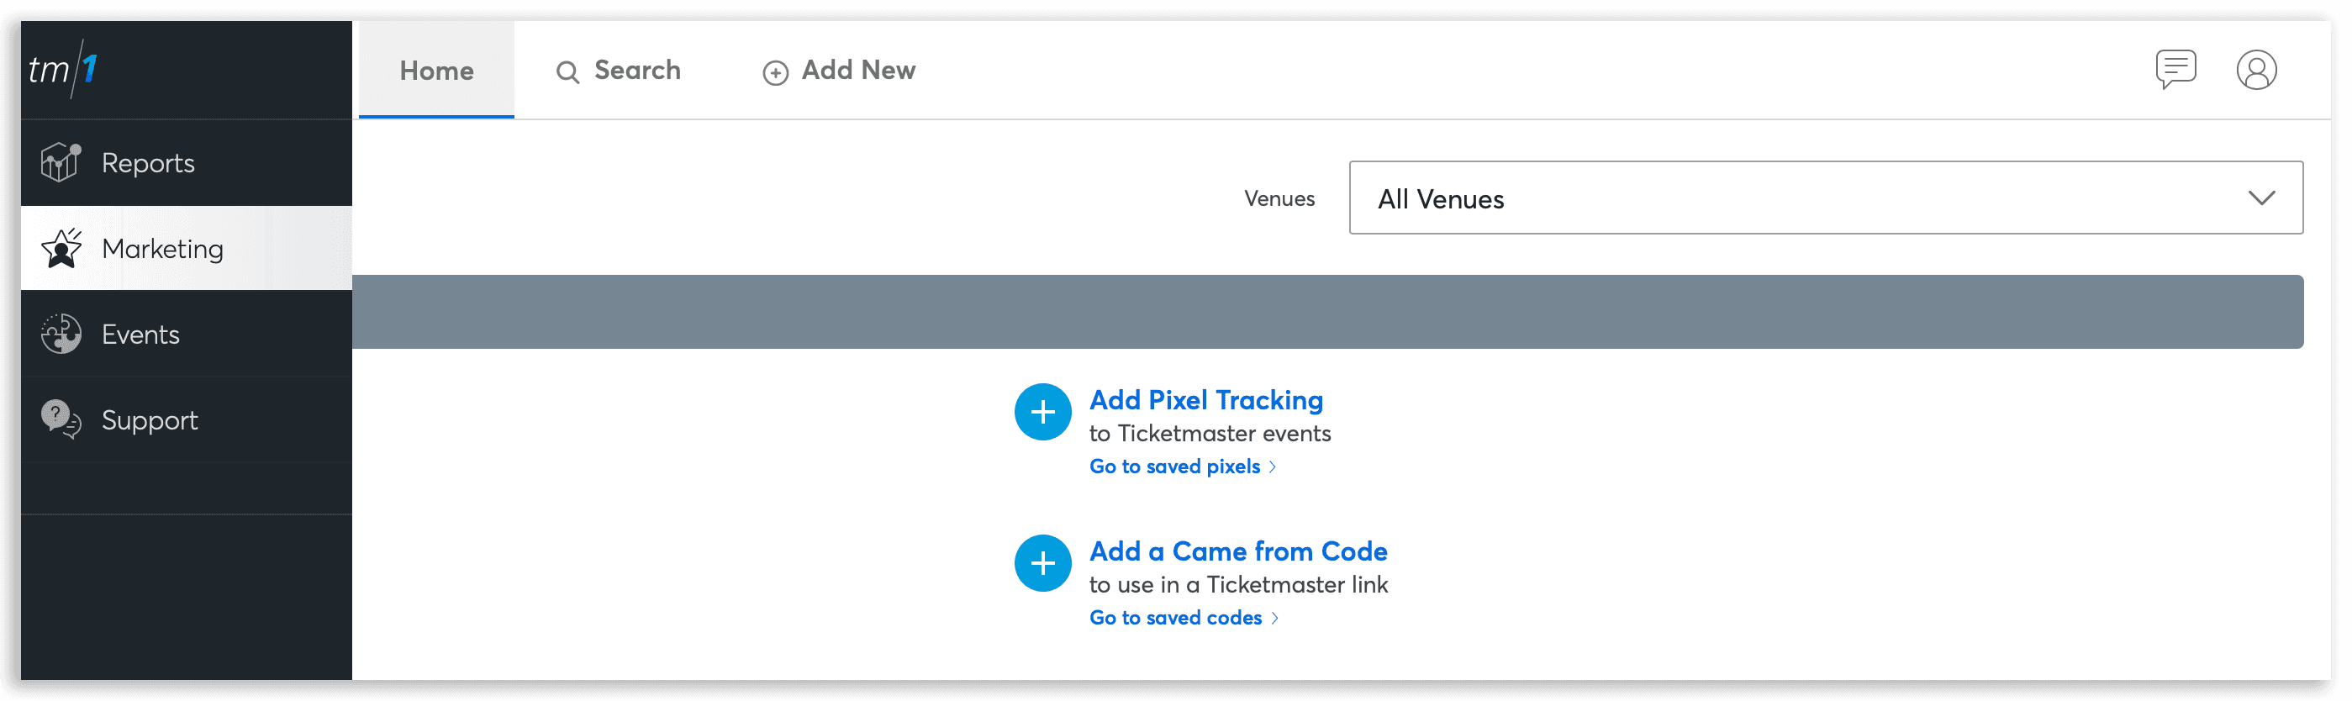Click the tm1 logo
The image size is (2352, 701).
click(63, 70)
